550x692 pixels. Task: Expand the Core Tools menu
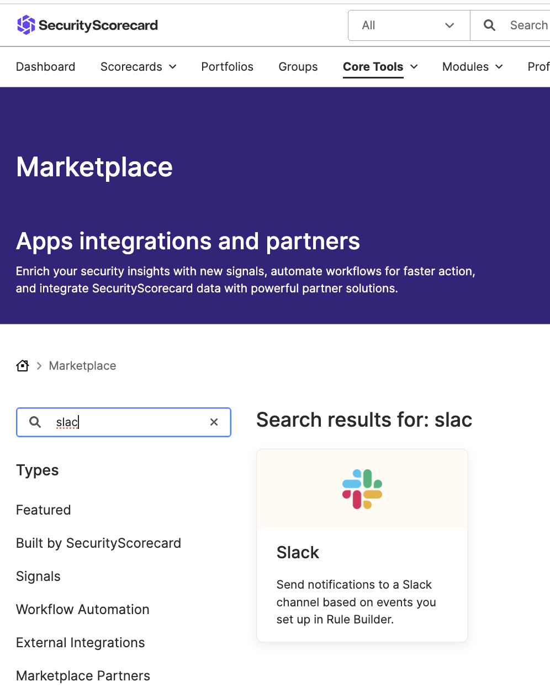tap(380, 67)
